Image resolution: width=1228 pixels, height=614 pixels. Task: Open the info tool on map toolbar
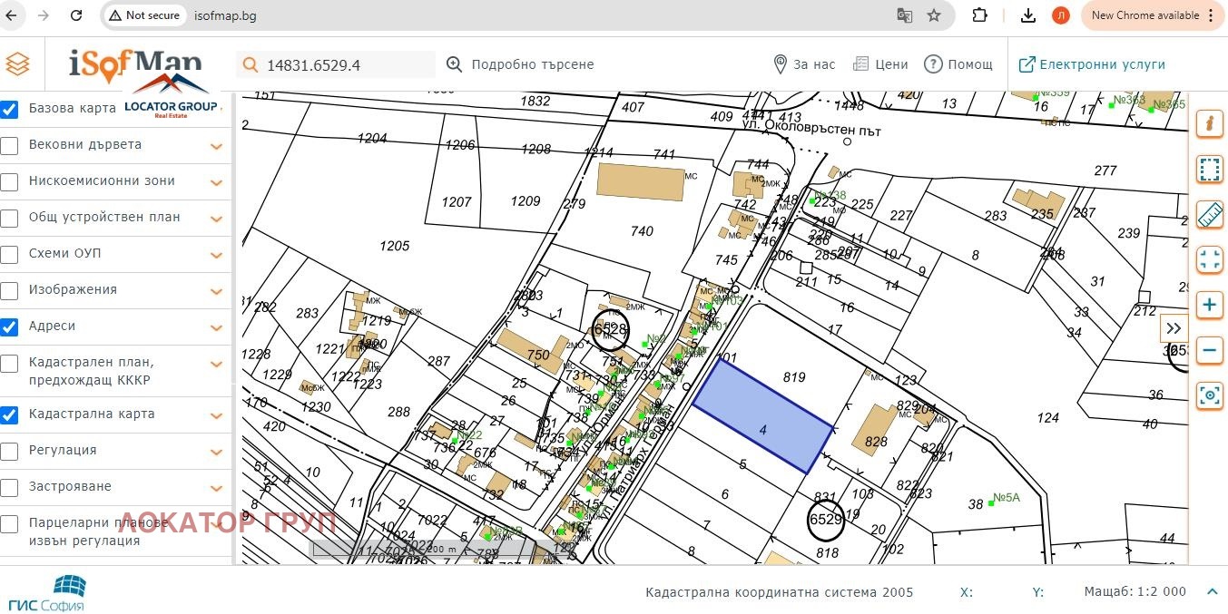1209,123
